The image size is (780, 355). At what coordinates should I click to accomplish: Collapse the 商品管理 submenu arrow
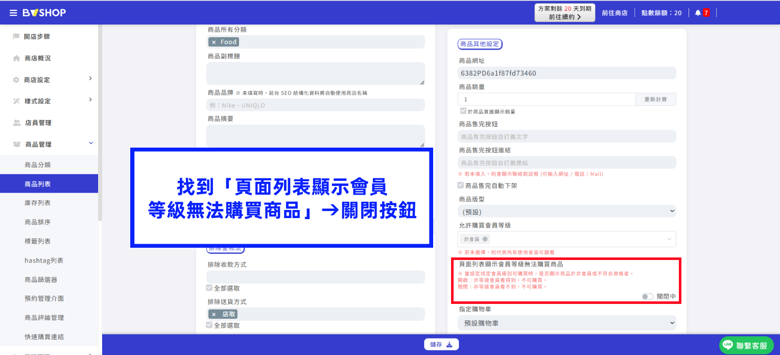click(x=90, y=143)
